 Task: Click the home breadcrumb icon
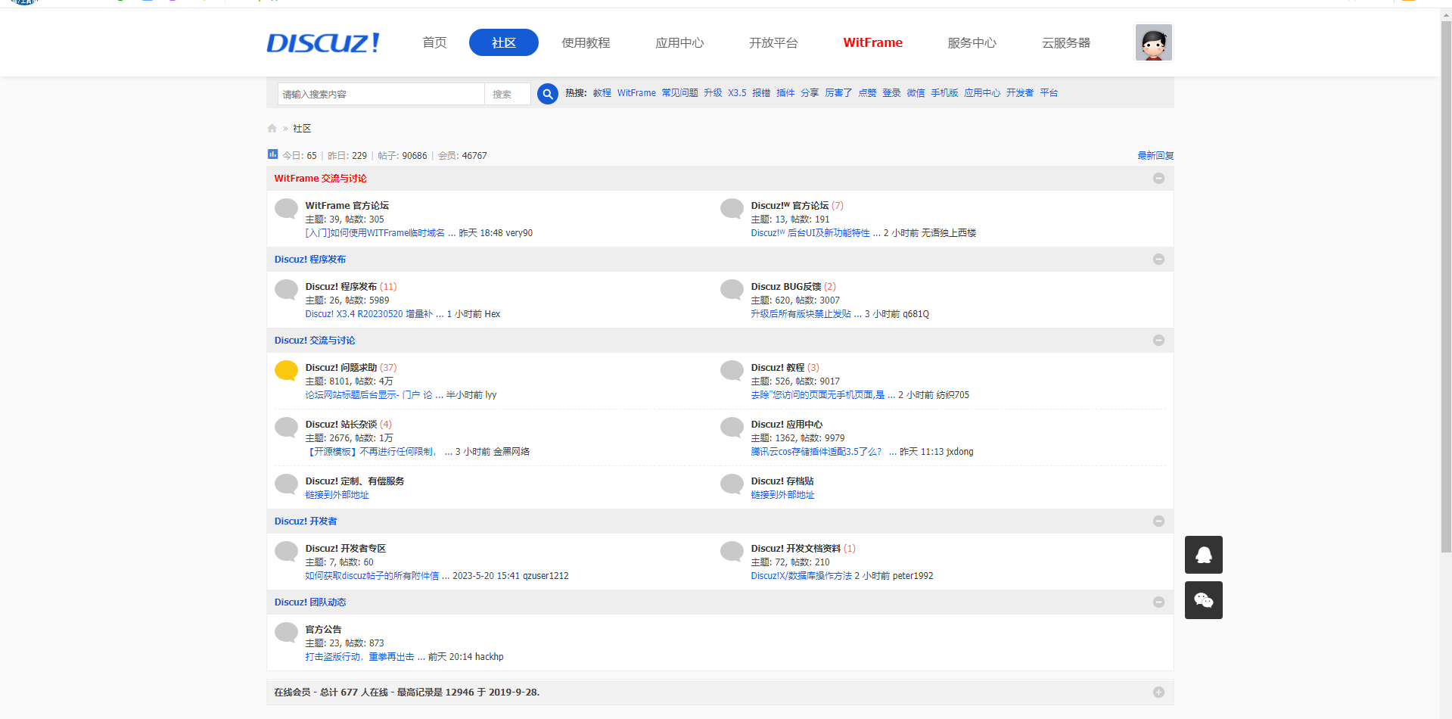272,129
